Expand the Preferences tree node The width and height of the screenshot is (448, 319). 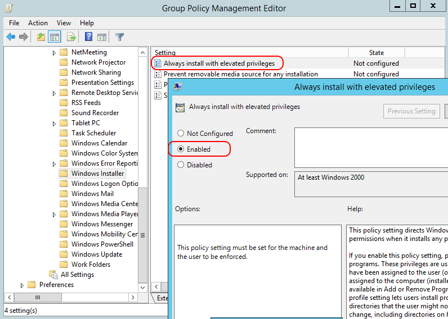pyautogui.click(x=23, y=285)
